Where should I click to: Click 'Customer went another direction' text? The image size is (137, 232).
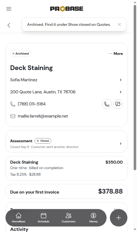[55, 147]
